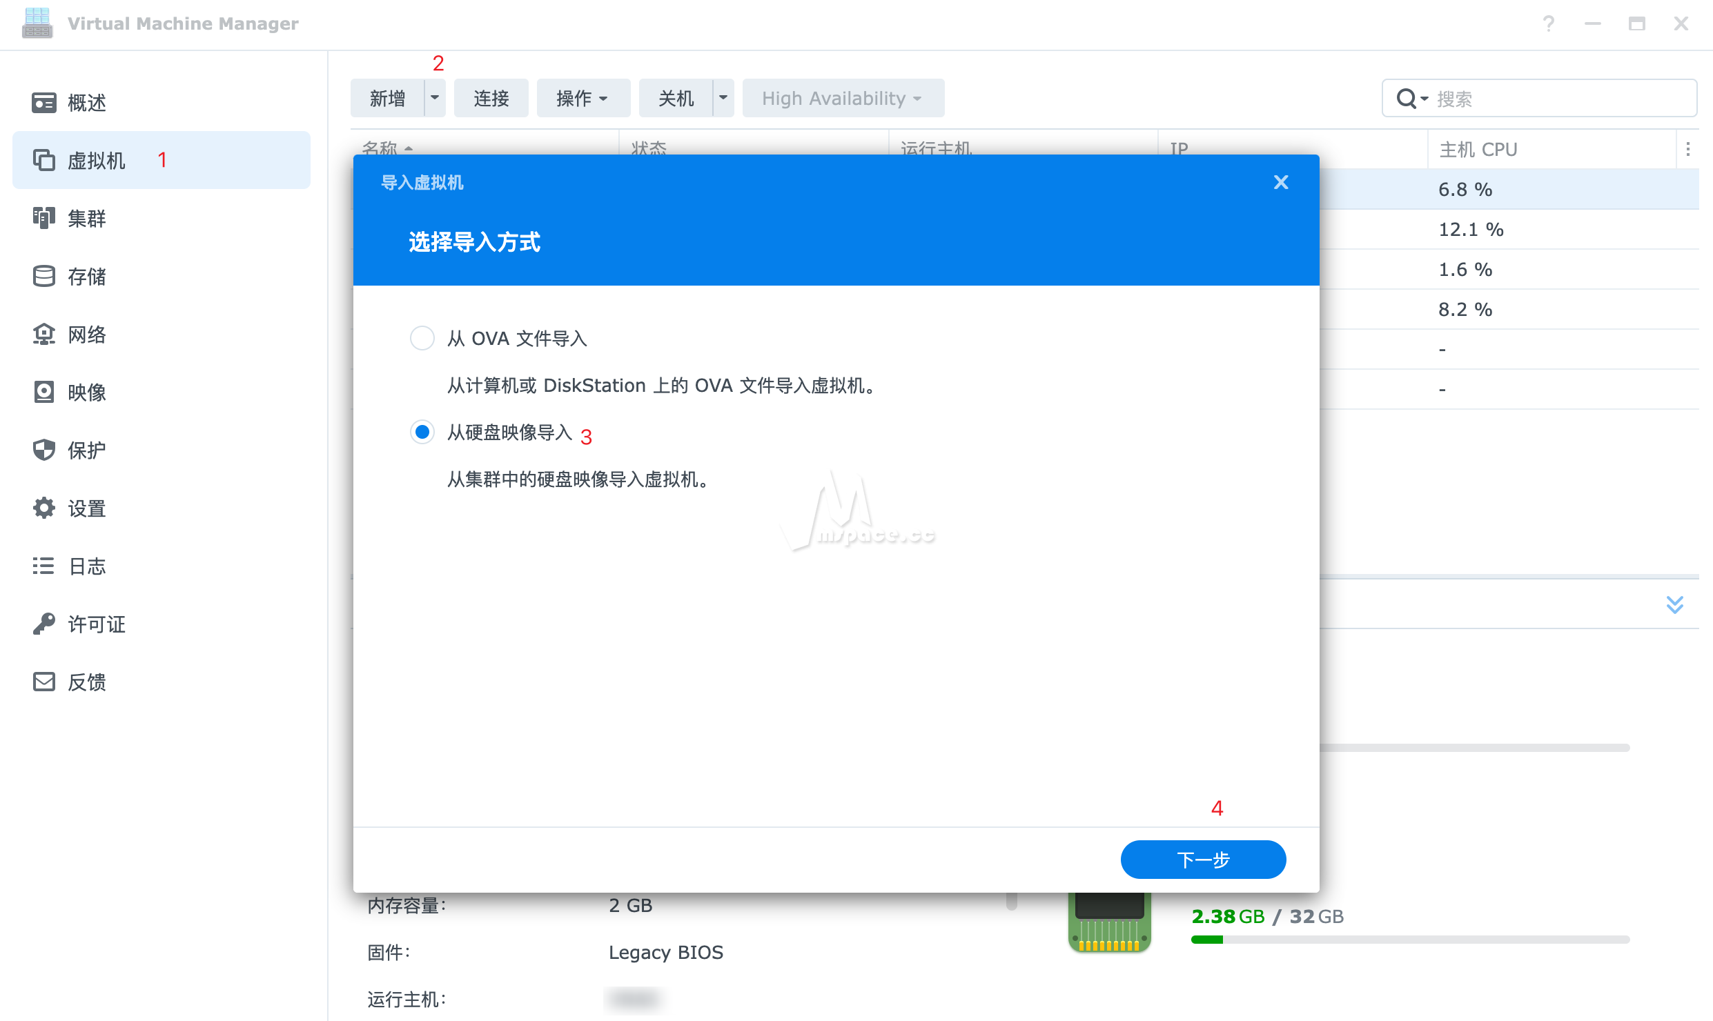Go to the 存储 (Storage) page
The width and height of the screenshot is (1713, 1021).
tap(86, 276)
